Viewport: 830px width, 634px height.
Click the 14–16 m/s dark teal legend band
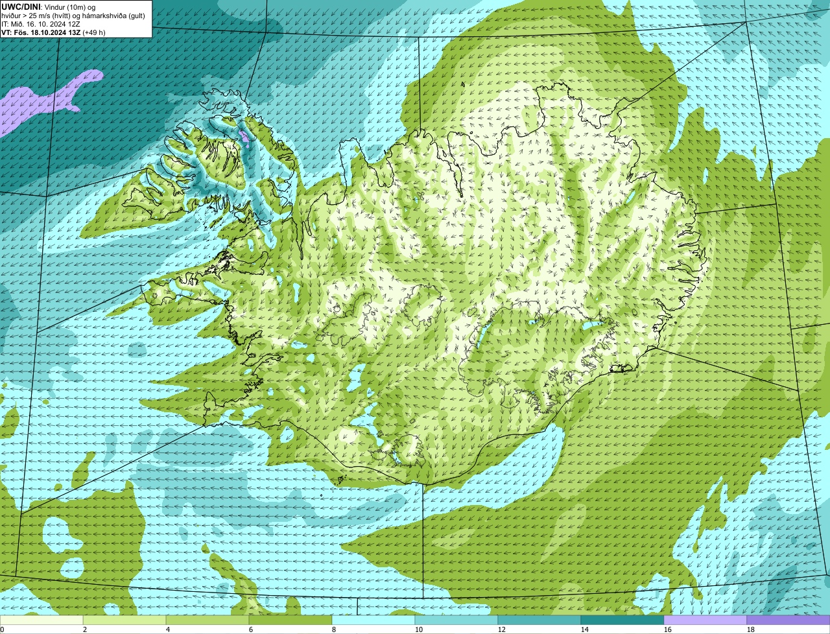622,620
